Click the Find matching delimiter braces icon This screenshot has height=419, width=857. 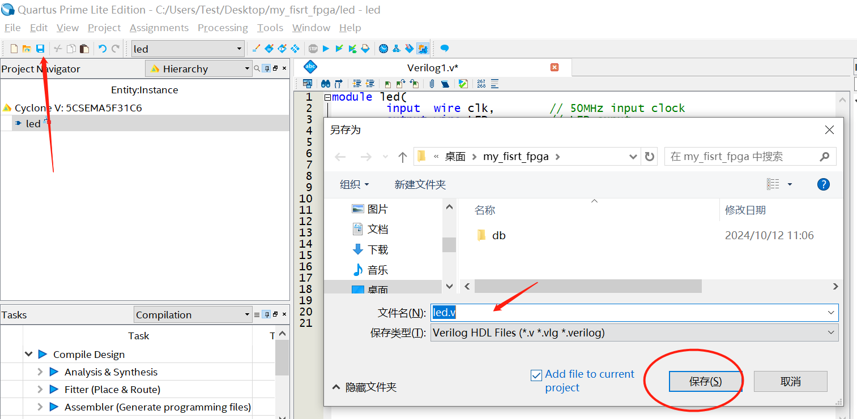tap(338, 84)
